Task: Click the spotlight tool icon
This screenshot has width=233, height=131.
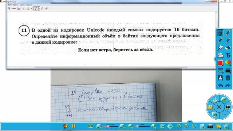Action: tap(220, 78)
